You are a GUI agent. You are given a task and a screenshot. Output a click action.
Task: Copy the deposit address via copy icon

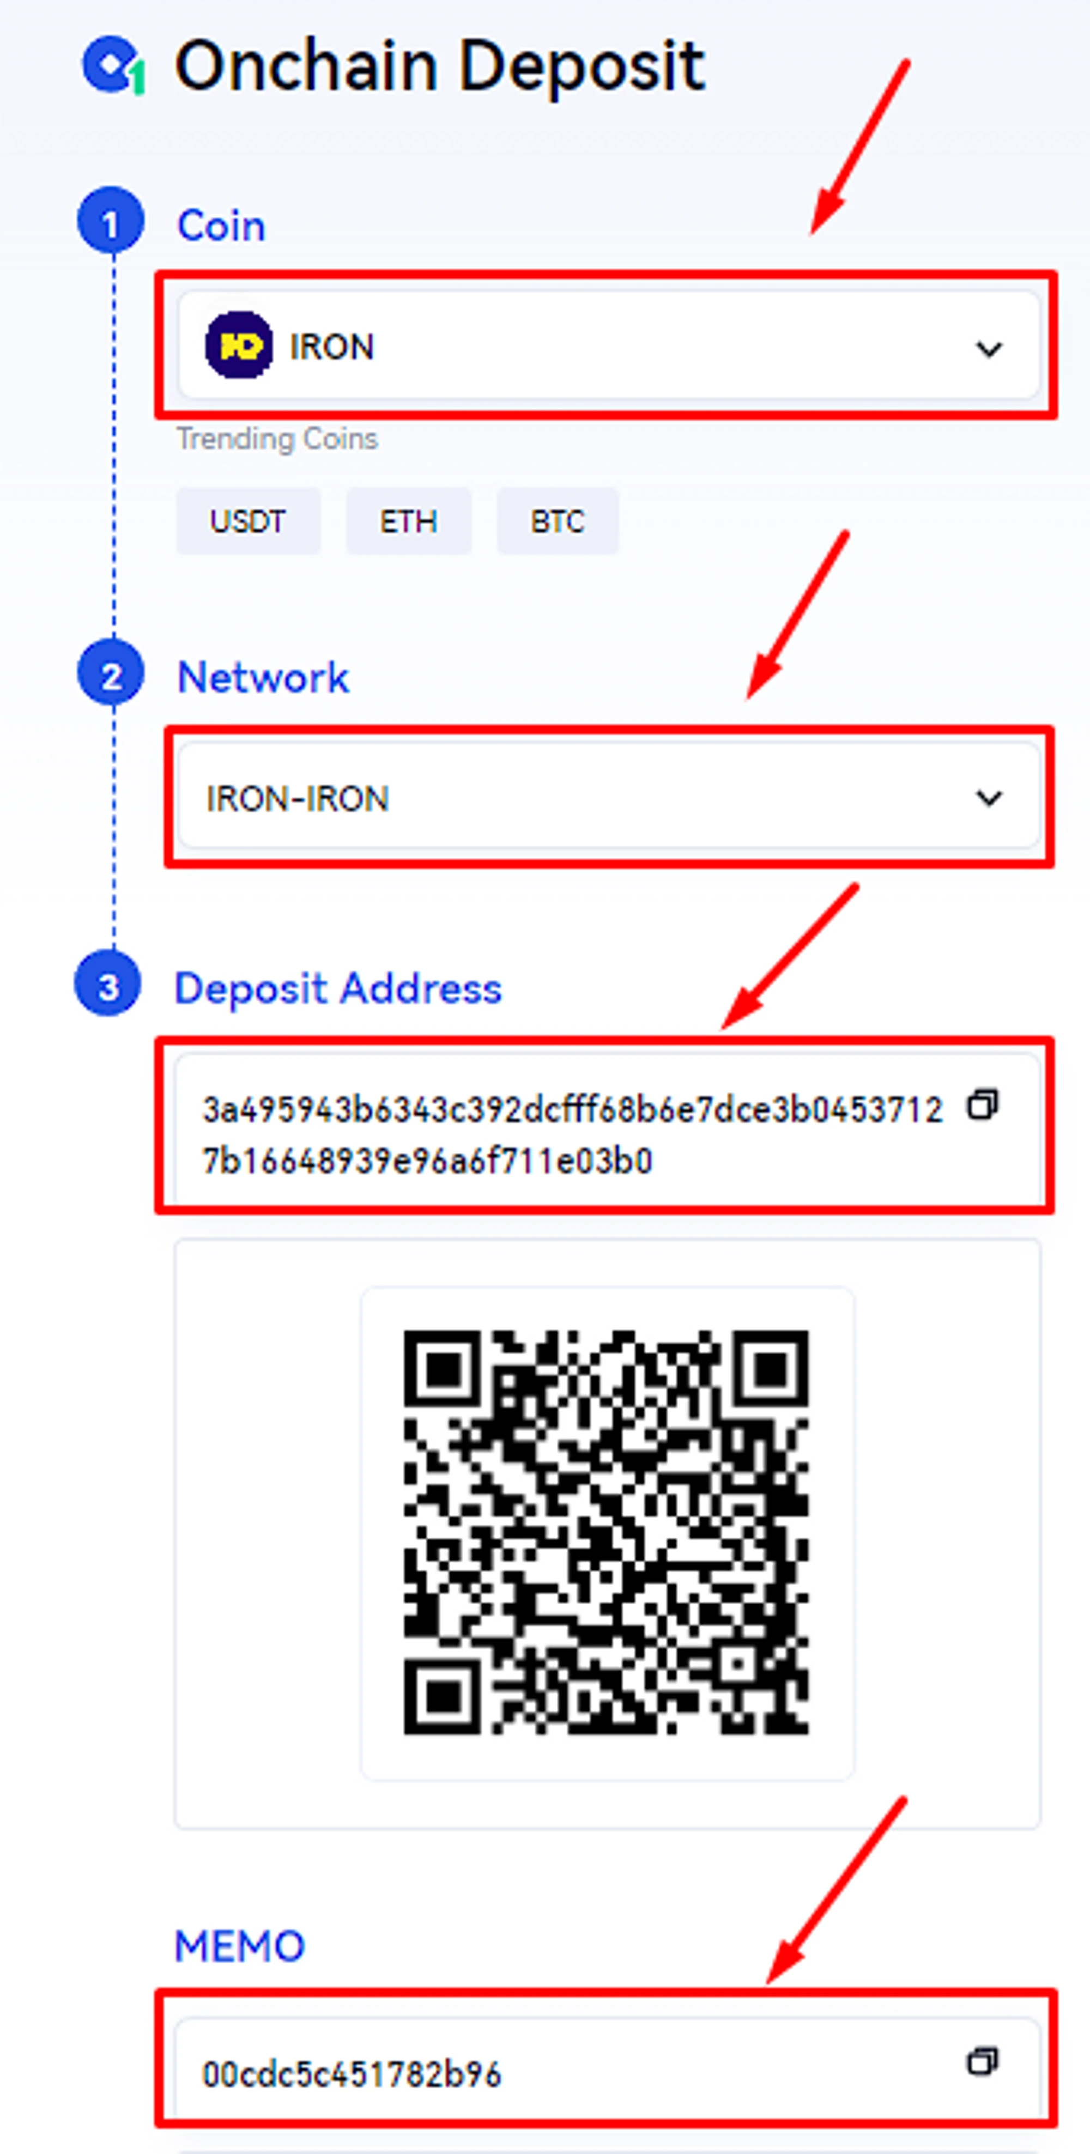(983, 1105)
